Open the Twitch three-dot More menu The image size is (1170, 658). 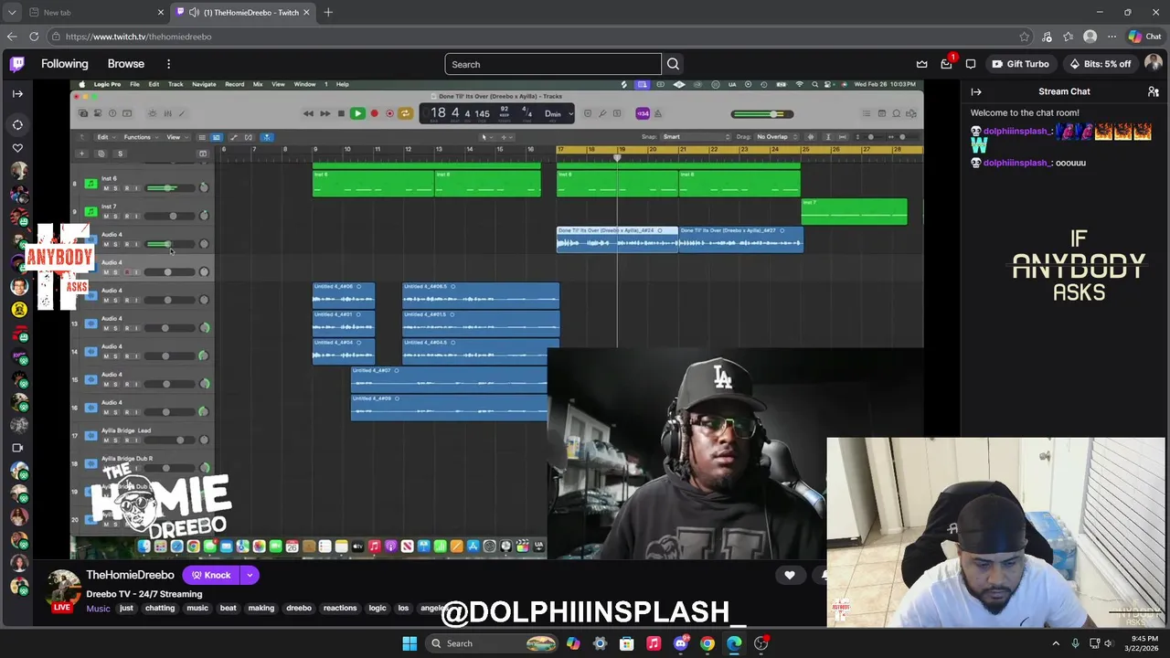168,64
